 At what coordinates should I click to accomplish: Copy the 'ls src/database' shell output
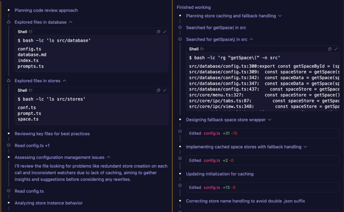[x=158, y=32]
